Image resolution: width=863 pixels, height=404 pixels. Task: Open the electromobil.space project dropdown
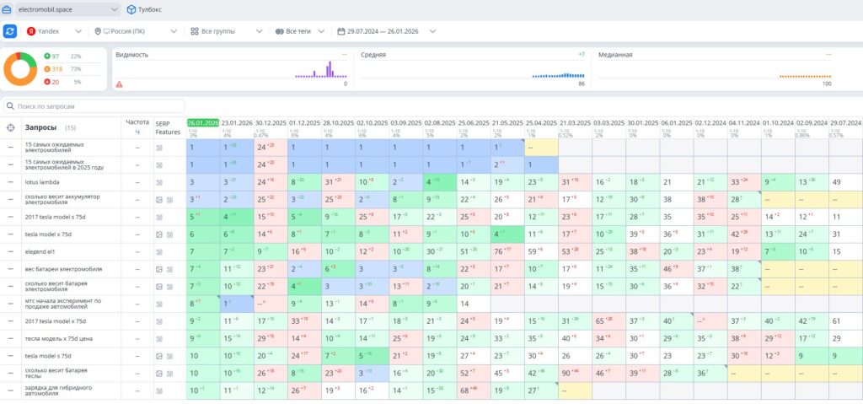point(67,9)
